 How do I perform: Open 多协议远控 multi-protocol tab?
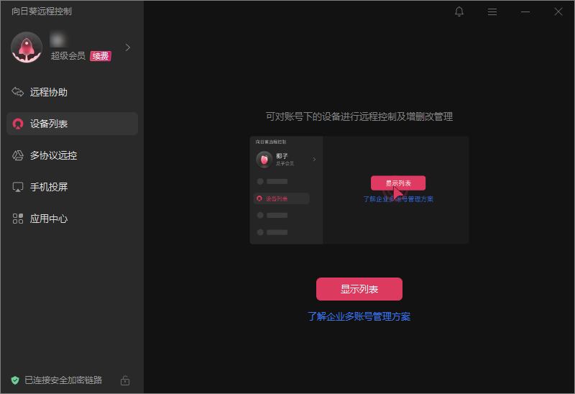tap(73, 155)
